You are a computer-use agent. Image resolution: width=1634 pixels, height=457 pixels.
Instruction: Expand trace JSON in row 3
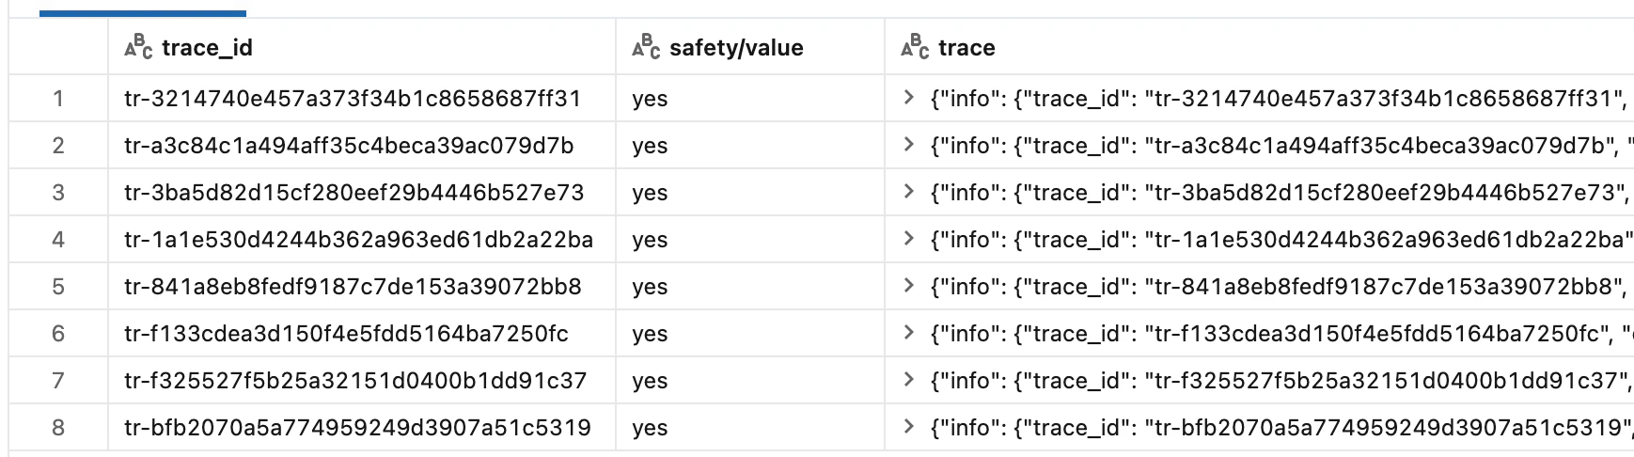click(908, 192)
